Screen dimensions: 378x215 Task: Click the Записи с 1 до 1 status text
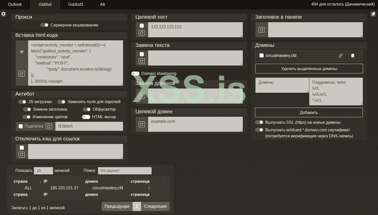38,208
